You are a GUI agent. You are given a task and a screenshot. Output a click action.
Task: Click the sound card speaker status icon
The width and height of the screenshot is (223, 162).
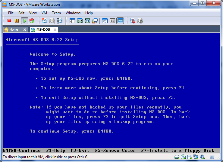click(x=202, y=157)
